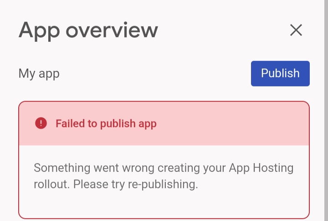Click the words 'App Hosting' in error message
The width and height of the screenshot is (328, 221).
(x=261, y=168)
